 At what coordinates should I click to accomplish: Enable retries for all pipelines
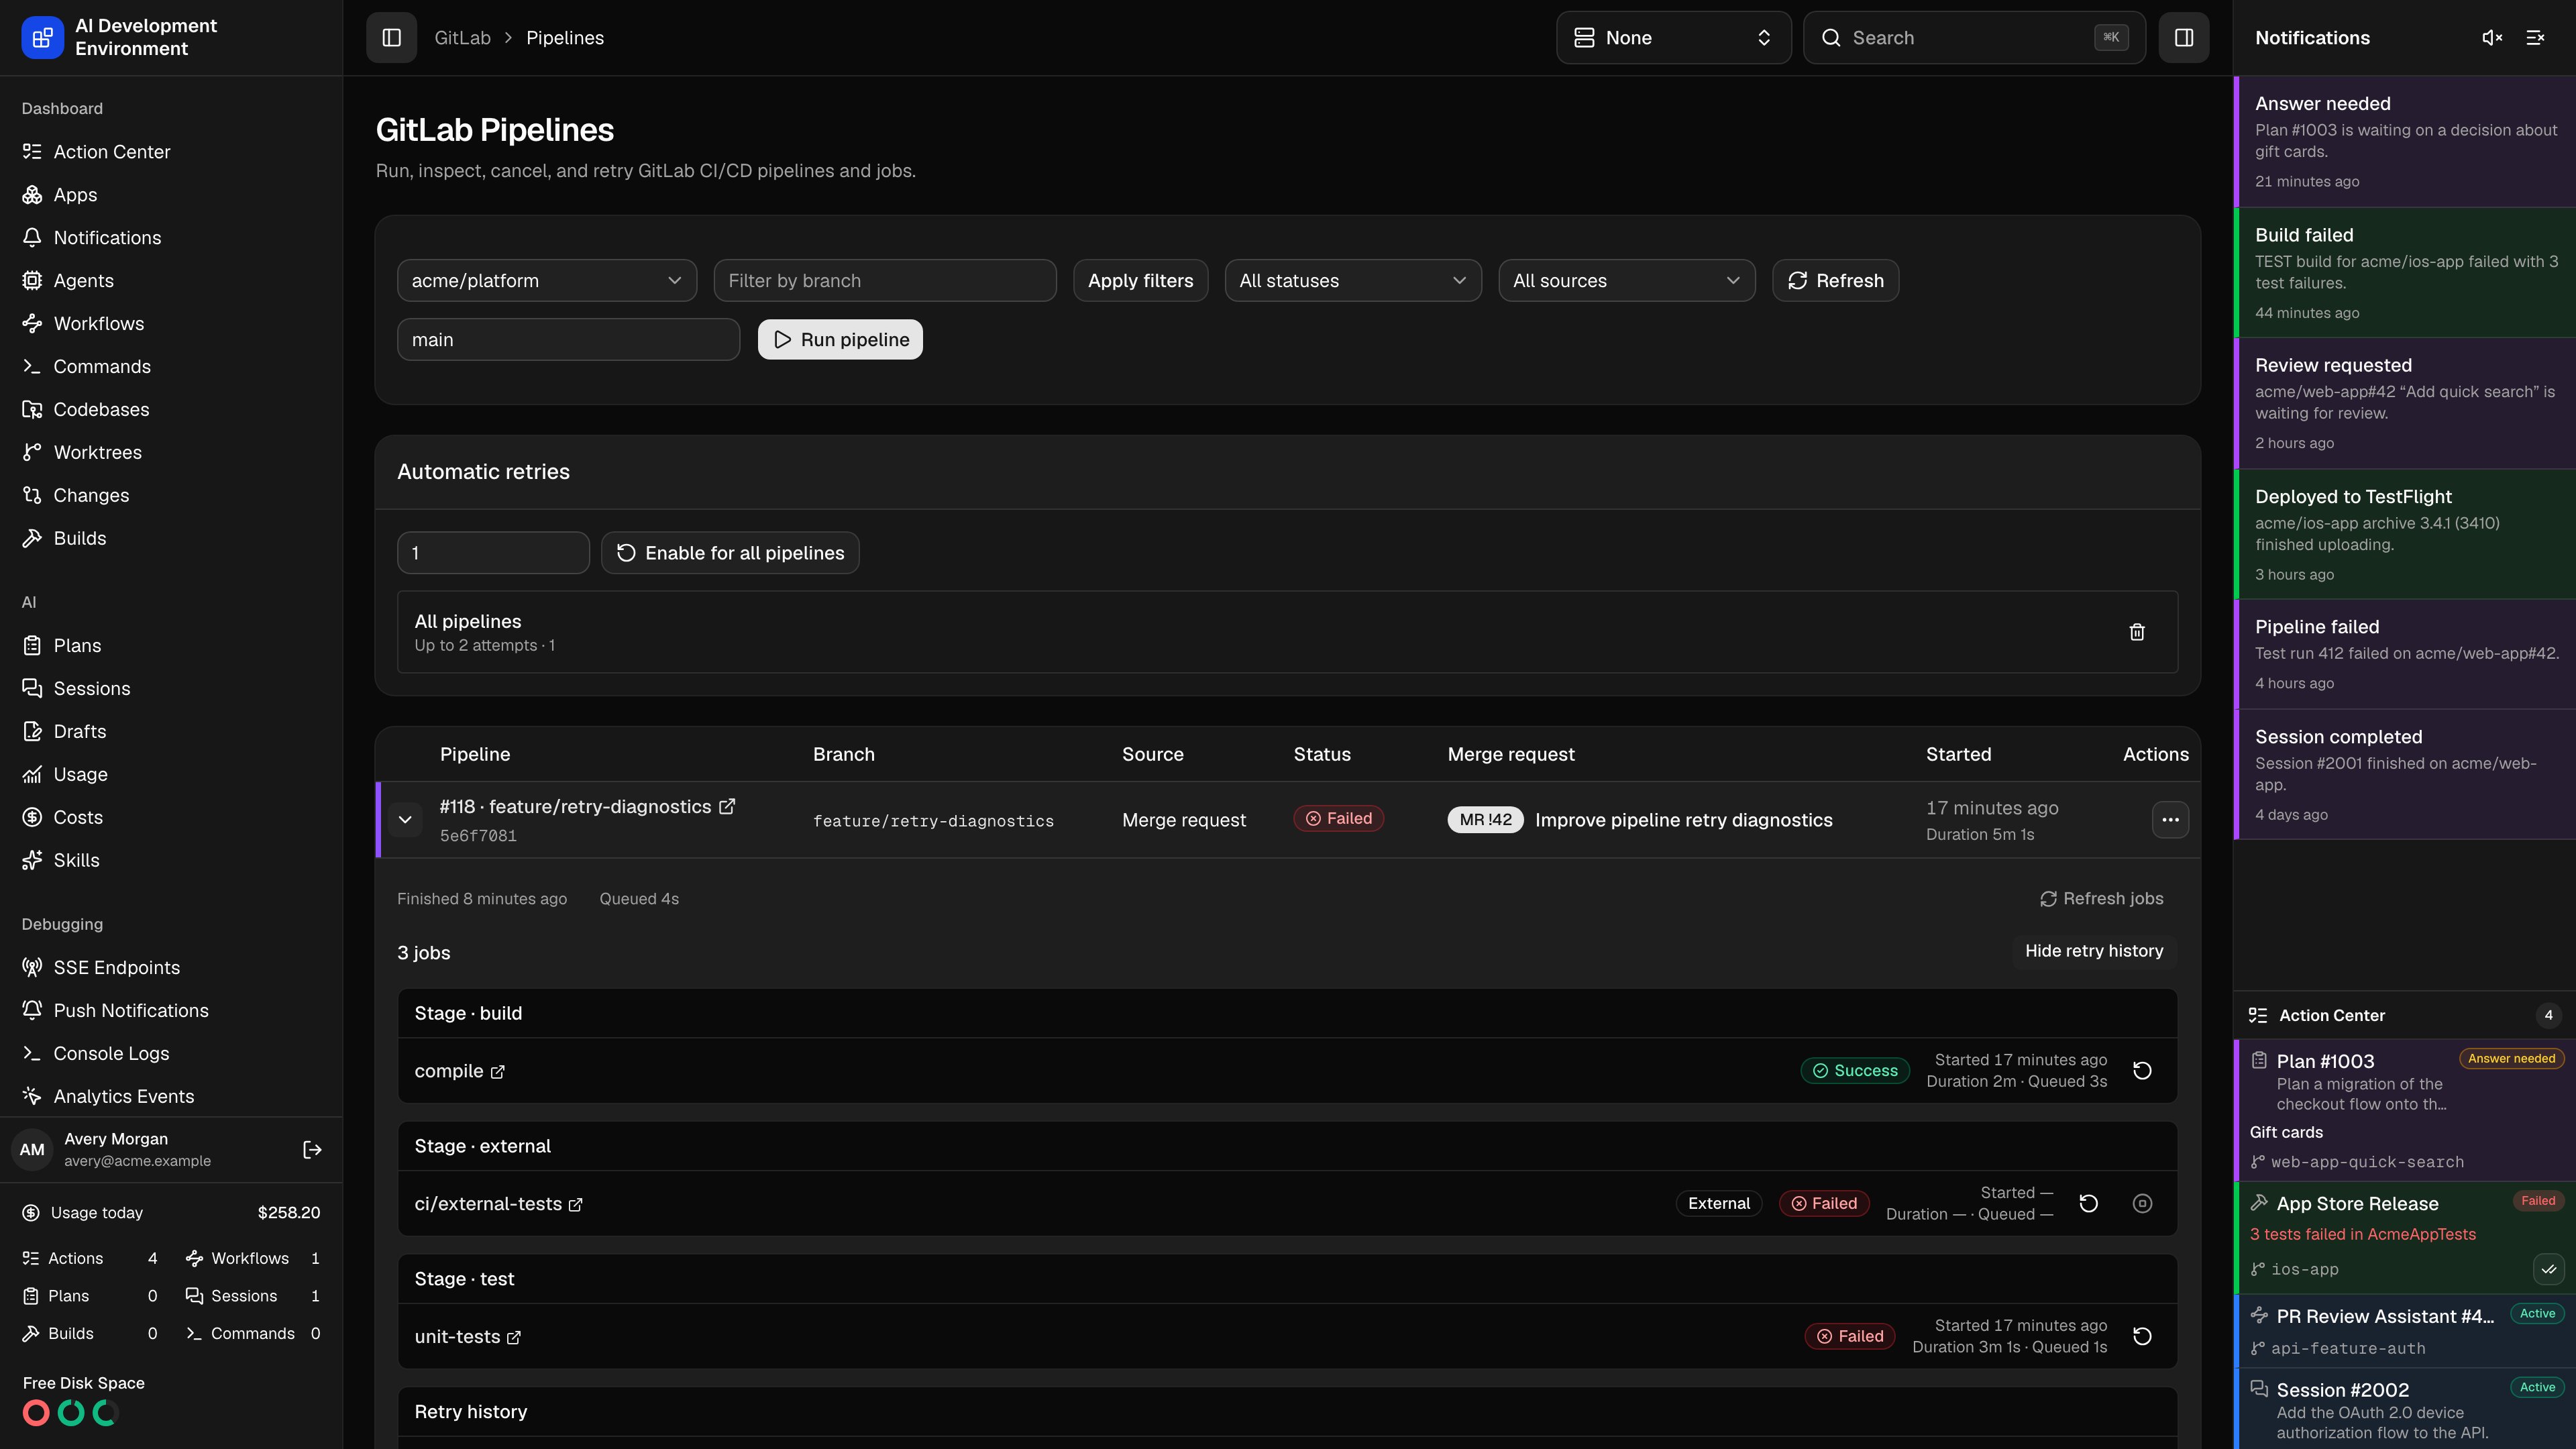(x=730, y=553)
